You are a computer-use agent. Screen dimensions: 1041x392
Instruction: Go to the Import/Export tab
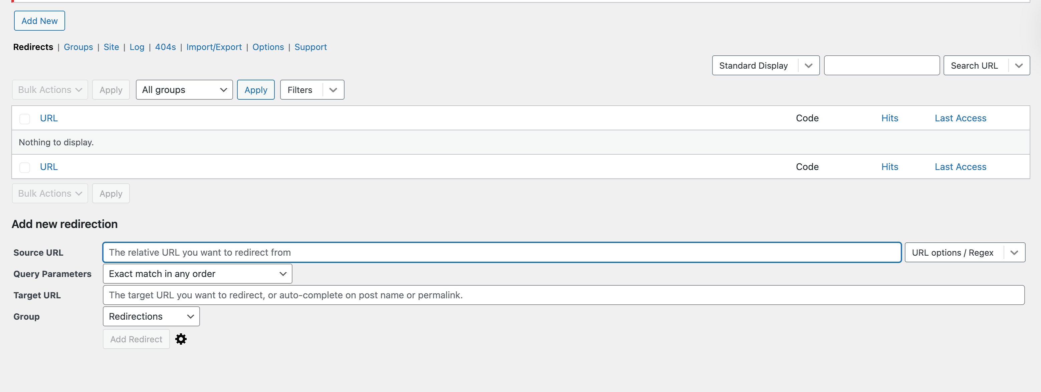click(x=214, y=47)
